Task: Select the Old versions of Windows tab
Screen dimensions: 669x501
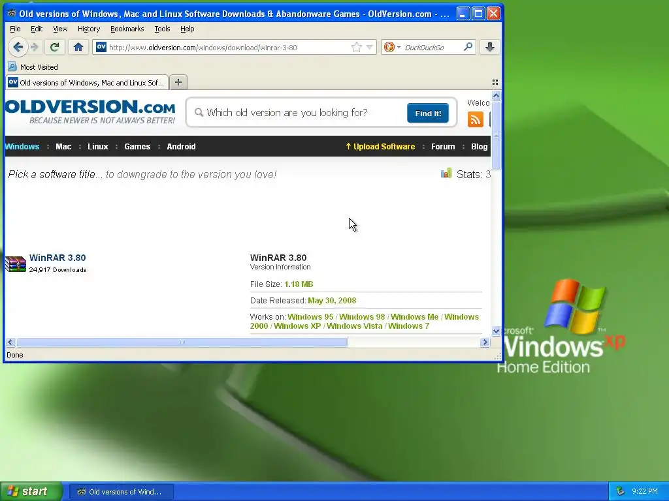Action: (x=87, y=82)
